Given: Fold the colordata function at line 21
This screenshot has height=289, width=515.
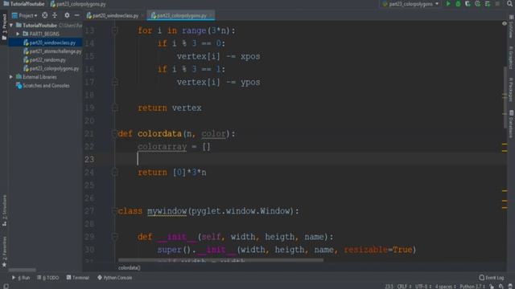Looking at the screenshot, I should click(x=114, y=134).
